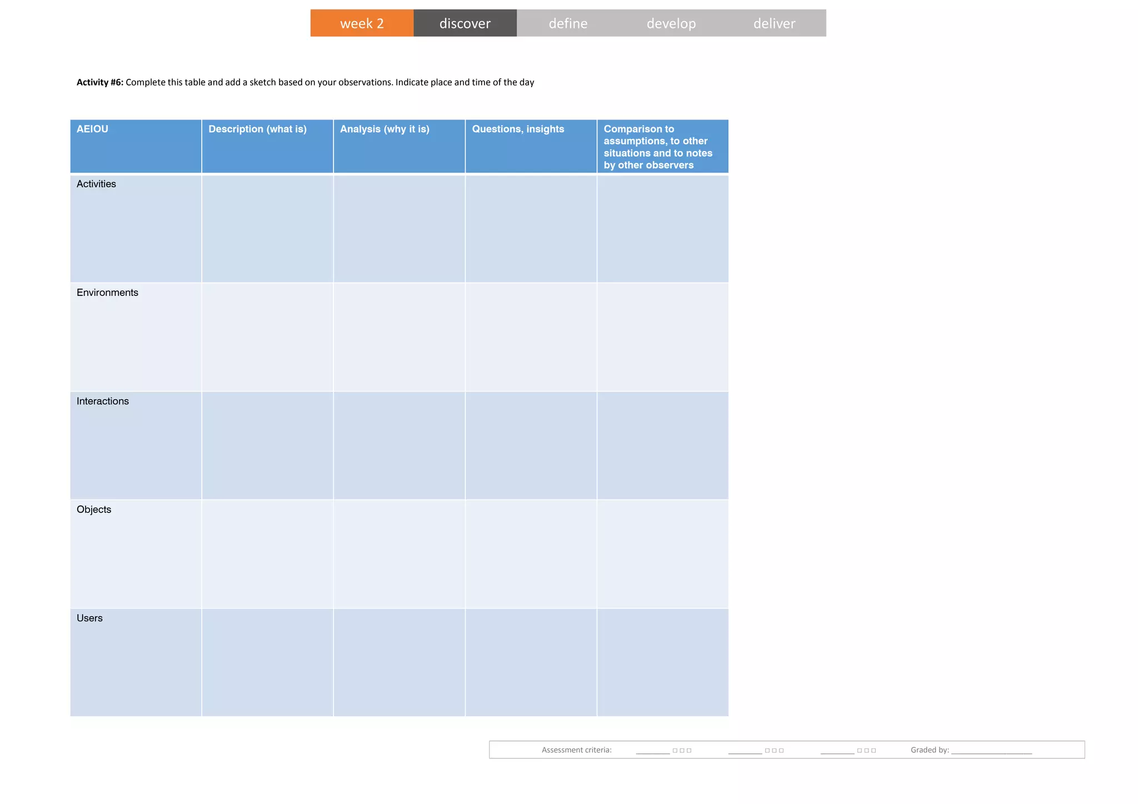Select the Description (what is) header
Viewport: 1138px width, 804px height.
[x=267, y=146]
